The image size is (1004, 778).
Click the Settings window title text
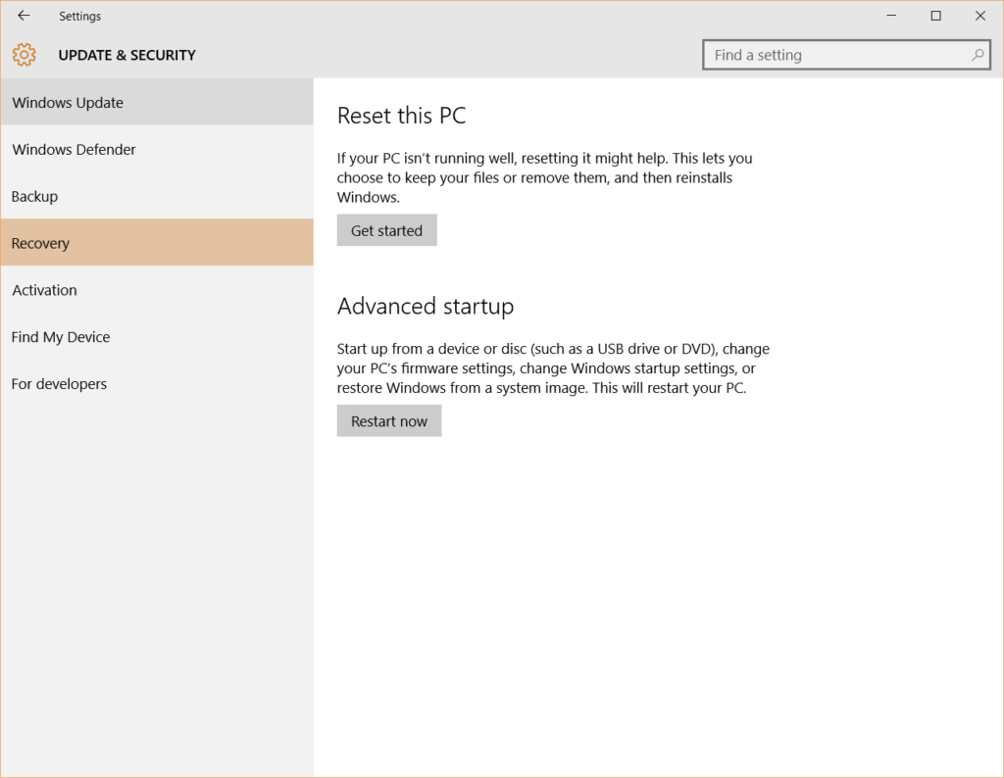[x=79, y=16]
